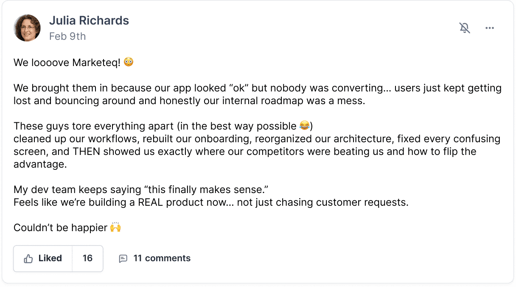Click the raised hands emoji
The height and width of the screenshot is (287, 516).
[115, 227]
